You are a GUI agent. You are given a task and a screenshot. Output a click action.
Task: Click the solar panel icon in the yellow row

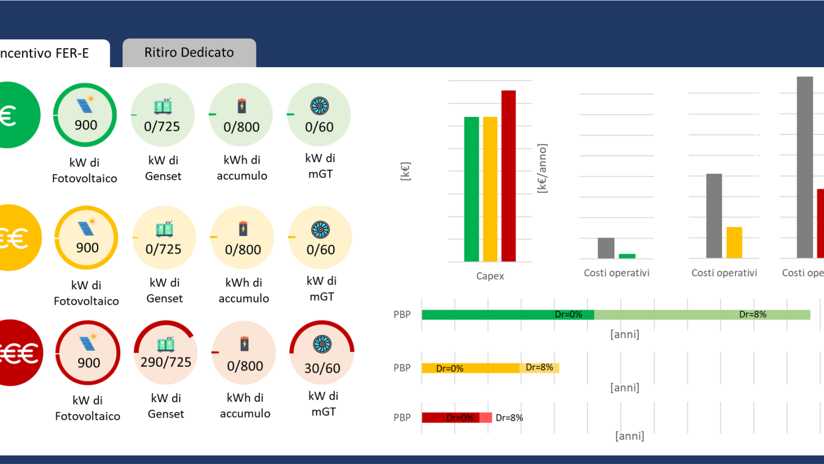click(x=87, y=227)
